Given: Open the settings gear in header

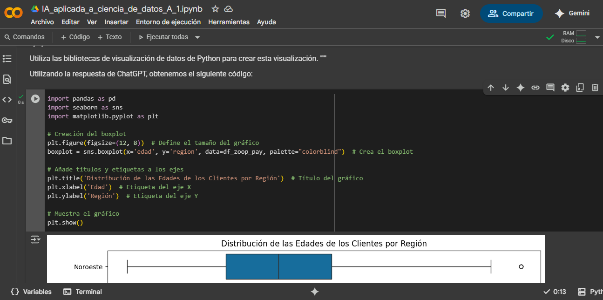Looking at the screenshot, I should (465, 14).
